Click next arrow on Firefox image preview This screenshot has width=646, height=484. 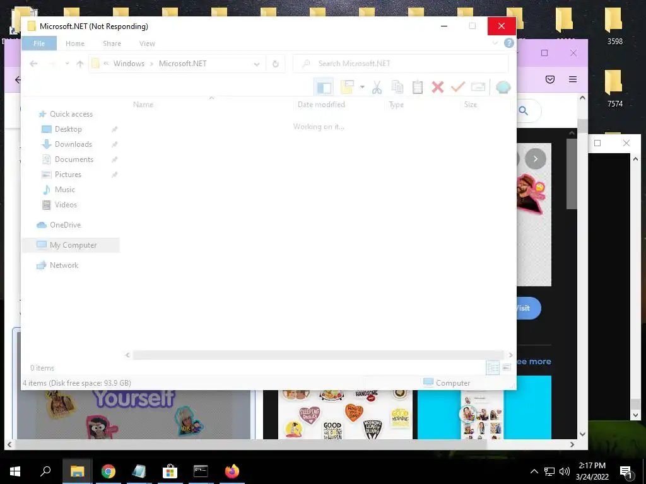[535, 159]
